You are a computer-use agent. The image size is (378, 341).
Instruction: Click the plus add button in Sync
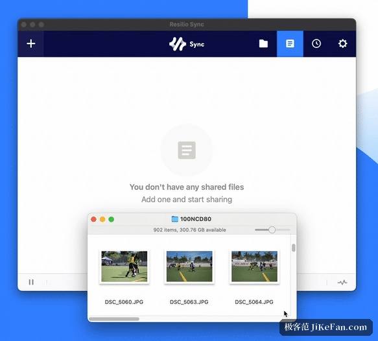coord(31,43)
